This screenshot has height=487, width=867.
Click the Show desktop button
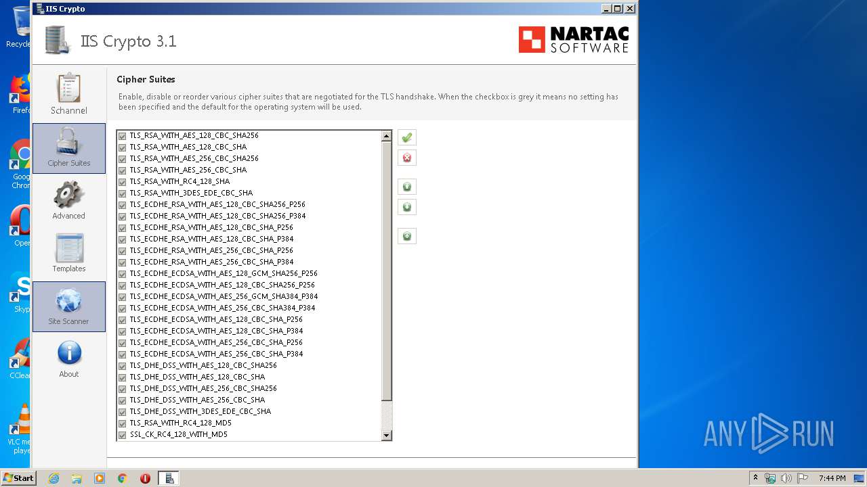pos(859,478)
